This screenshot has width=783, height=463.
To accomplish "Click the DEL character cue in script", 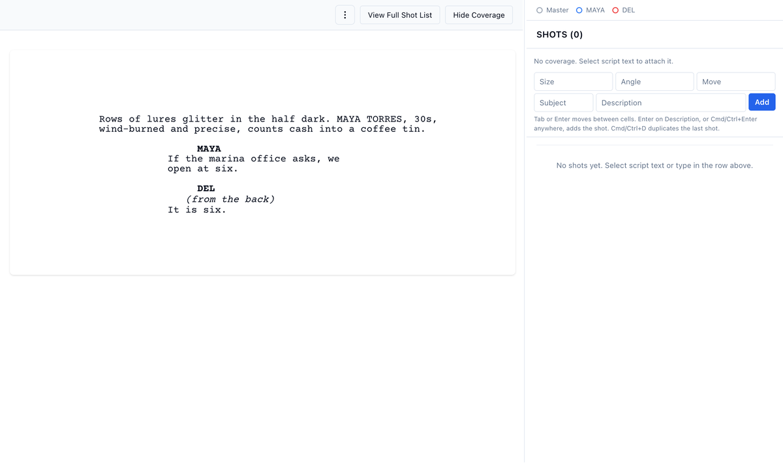I will (206, 189).
